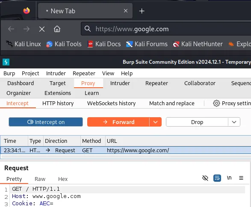Select the Intercept sub-tab
Screen dimensions: 251x207
point(18,103)
